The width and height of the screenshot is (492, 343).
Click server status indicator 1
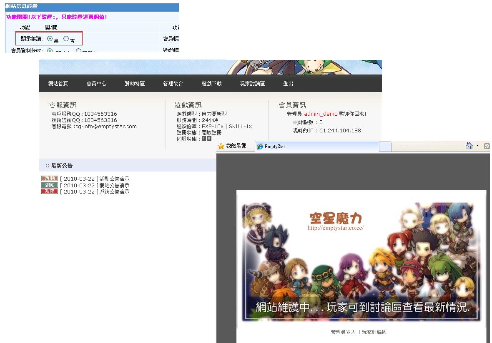point(204,139)
